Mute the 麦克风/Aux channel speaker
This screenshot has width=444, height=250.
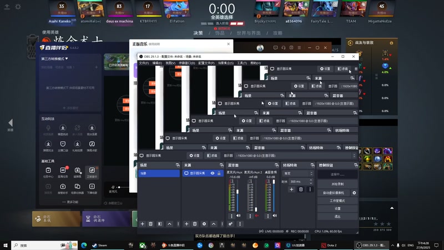click(239, 216)
